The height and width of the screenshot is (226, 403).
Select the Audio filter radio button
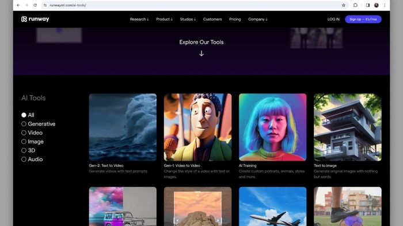pyautogui.click(x=24, y=159)
